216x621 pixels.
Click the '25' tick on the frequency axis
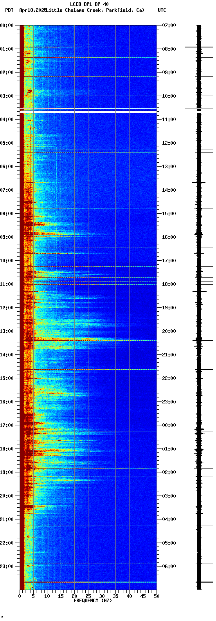[x=88, y=596]
